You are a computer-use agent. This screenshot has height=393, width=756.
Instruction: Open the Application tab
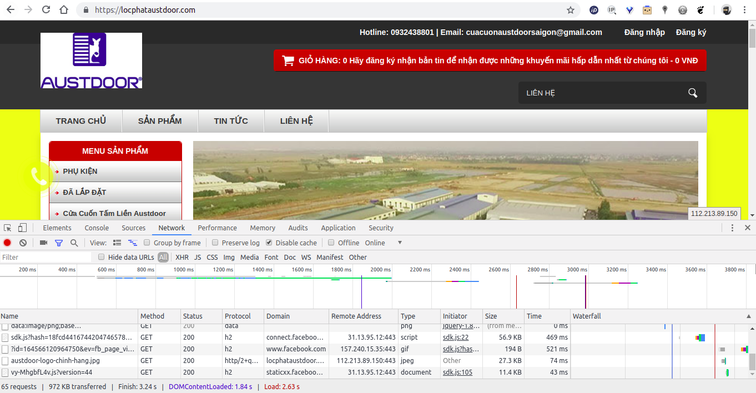(339, 228)
